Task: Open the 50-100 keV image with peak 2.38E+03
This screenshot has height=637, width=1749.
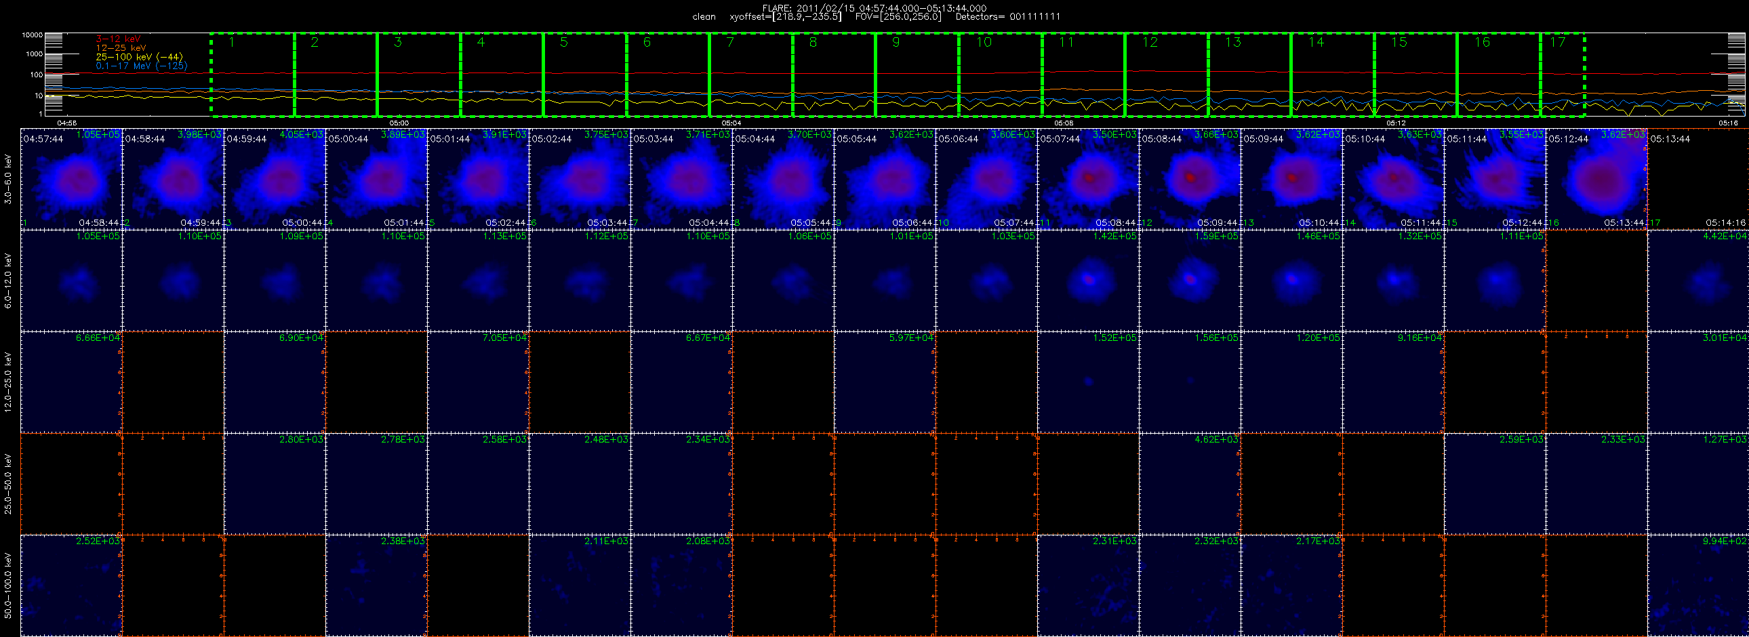Action: pyautogui.click(x=376, y=585)
